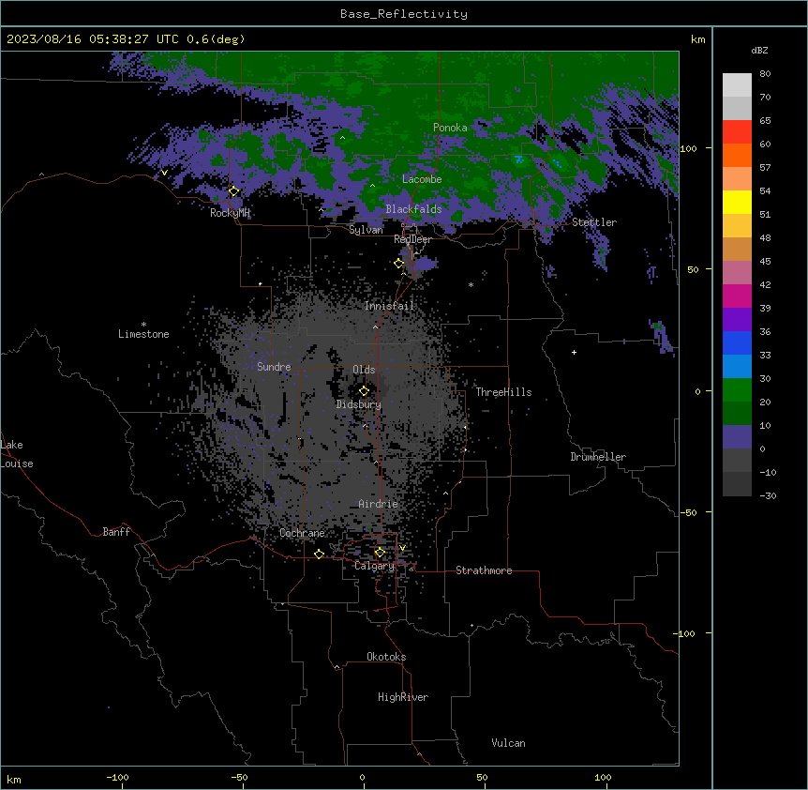Select the light gray 70–80 dBZ legend swatch
This screenshot has width=808, height=790.
[x=737, y=85]
